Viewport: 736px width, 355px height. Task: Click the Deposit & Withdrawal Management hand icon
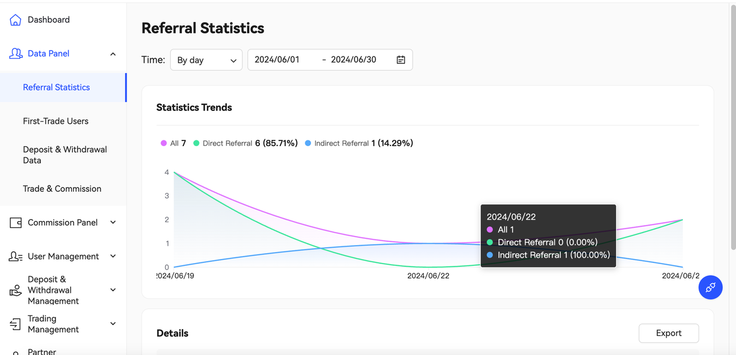coord(16,291)
